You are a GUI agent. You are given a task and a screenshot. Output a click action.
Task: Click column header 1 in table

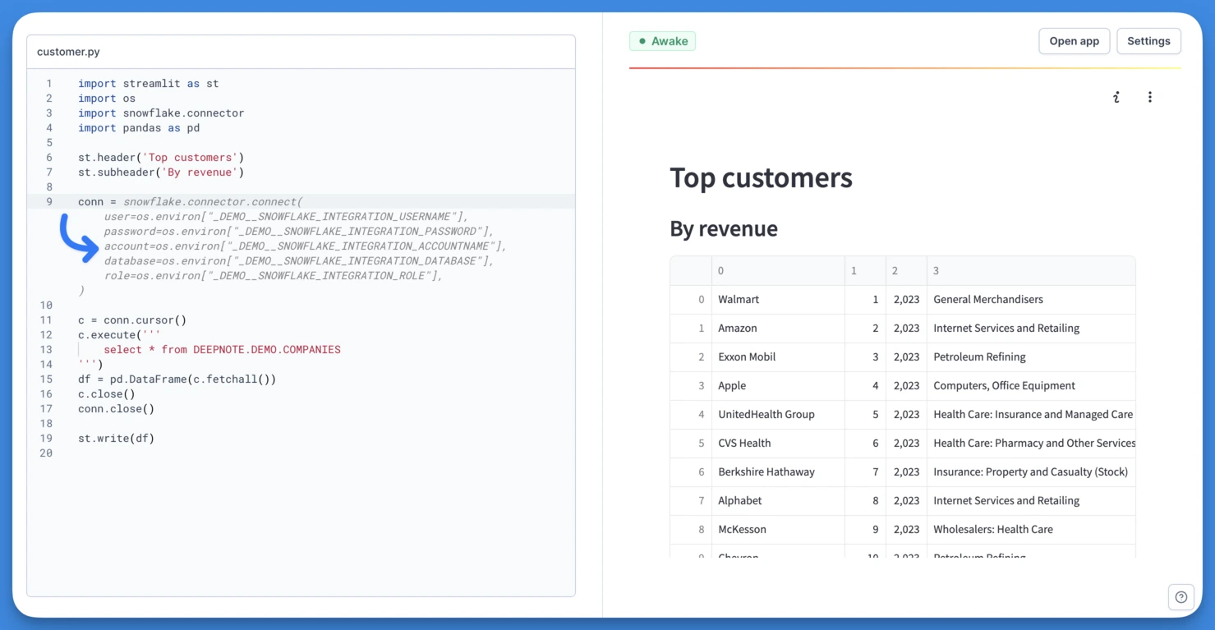coord(865,270)
